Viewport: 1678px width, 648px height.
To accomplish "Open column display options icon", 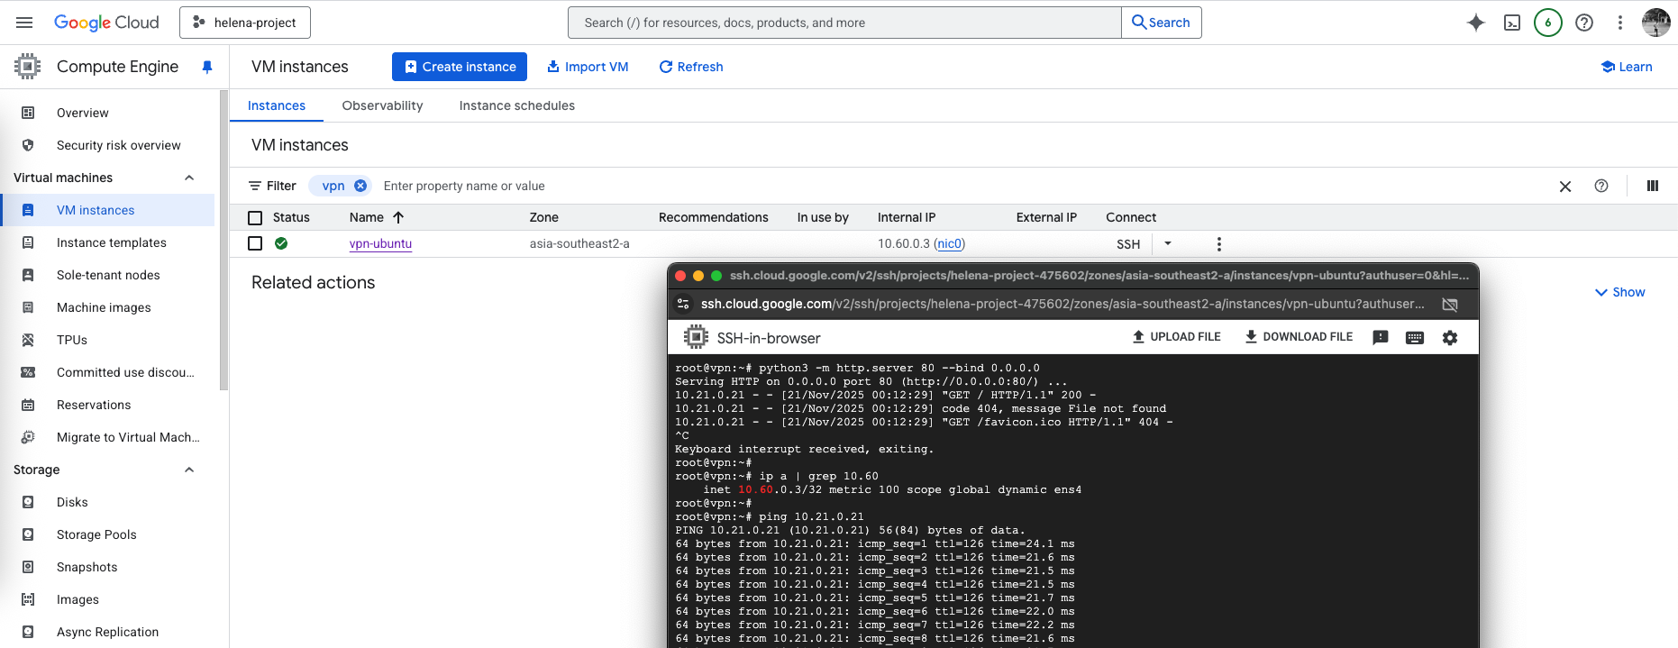I will coord(1652,186).
